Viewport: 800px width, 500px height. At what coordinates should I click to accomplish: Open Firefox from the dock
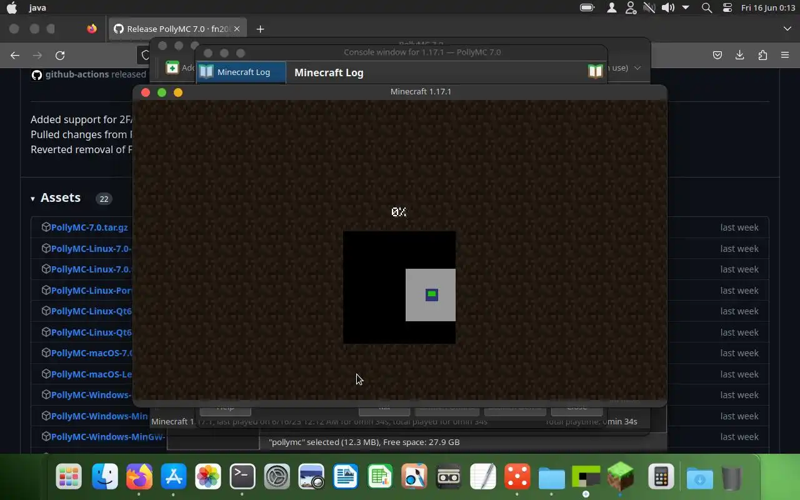[139, 478]
